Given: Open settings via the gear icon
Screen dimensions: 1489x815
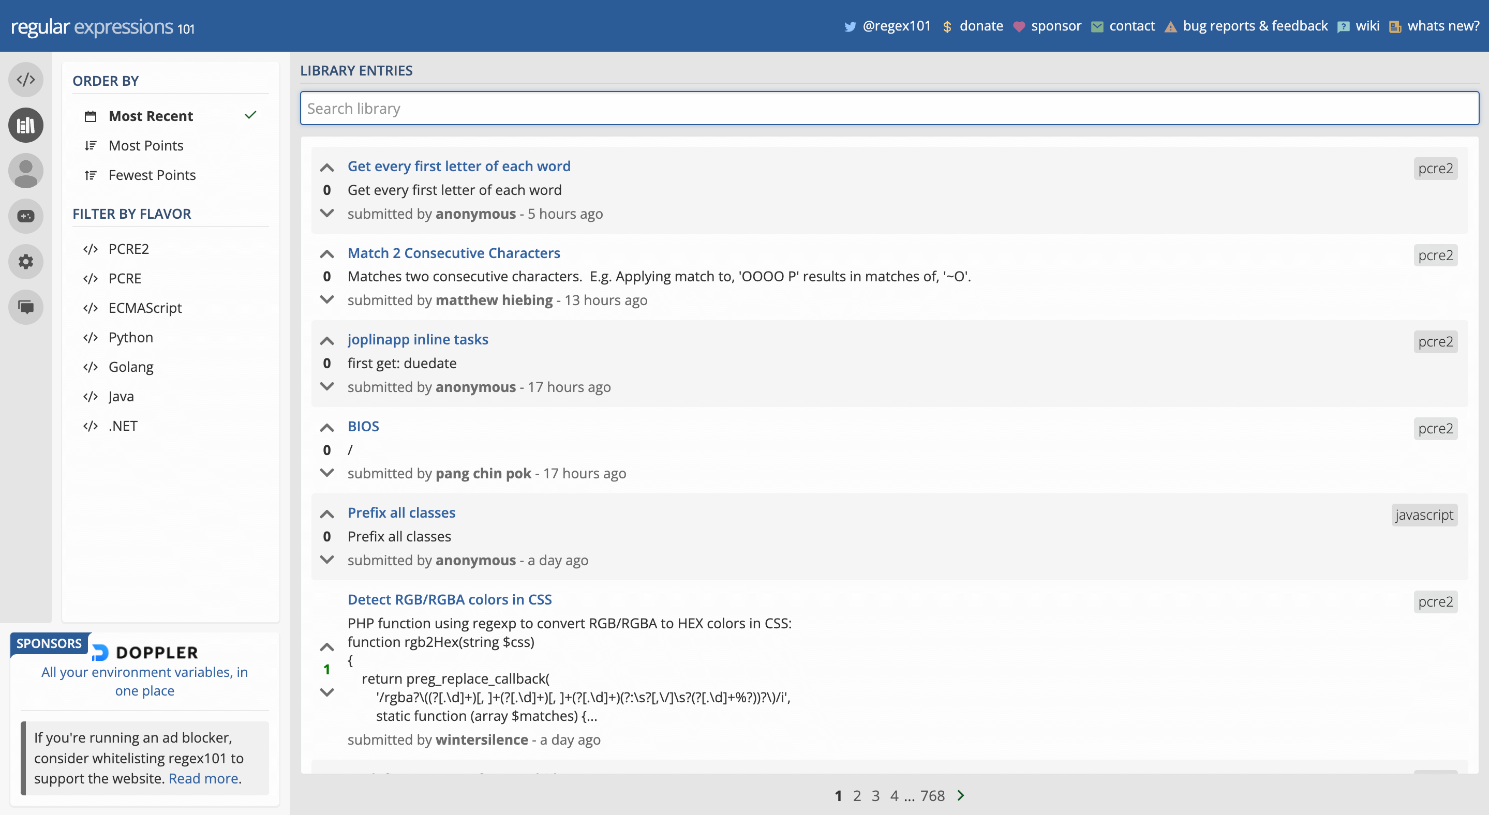Looking at the screenshot, I should pyautogui.click(x=25, y=262).
